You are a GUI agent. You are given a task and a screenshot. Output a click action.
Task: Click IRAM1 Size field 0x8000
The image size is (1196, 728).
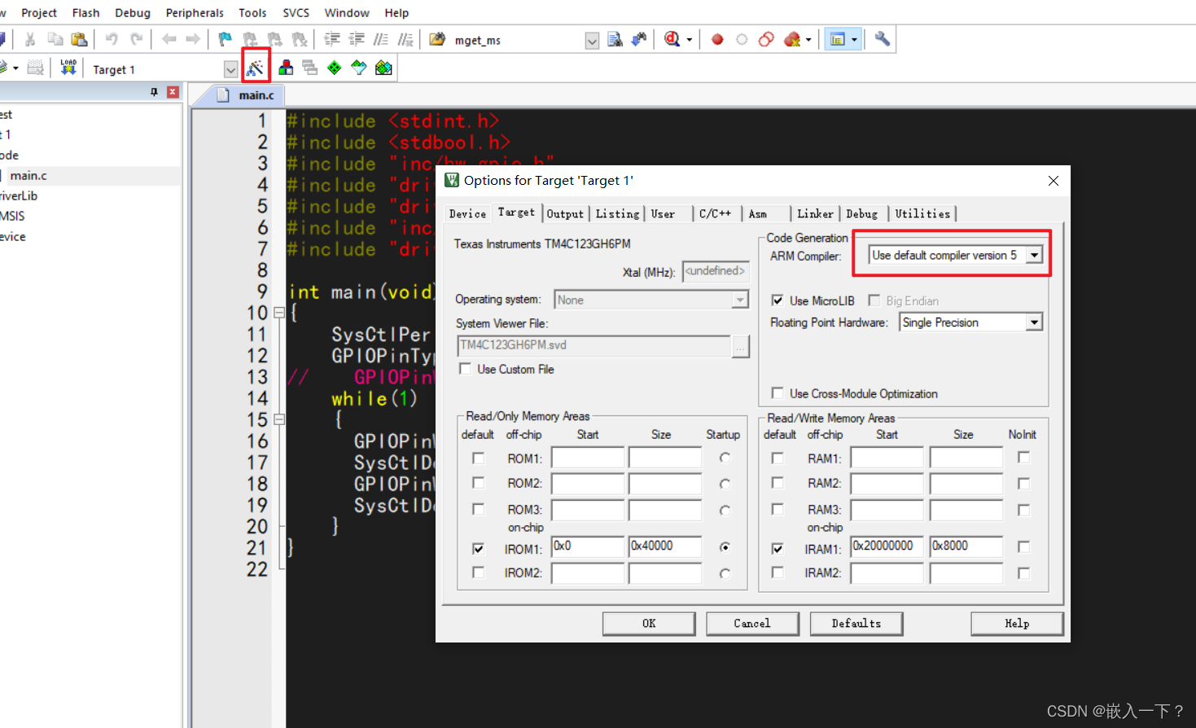[x=966, y=546]
